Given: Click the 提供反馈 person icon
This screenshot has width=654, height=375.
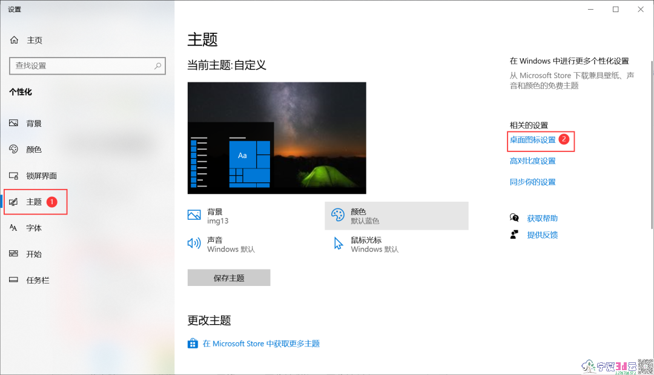Looking at the screenshot, I should click(x=514, y=234).
